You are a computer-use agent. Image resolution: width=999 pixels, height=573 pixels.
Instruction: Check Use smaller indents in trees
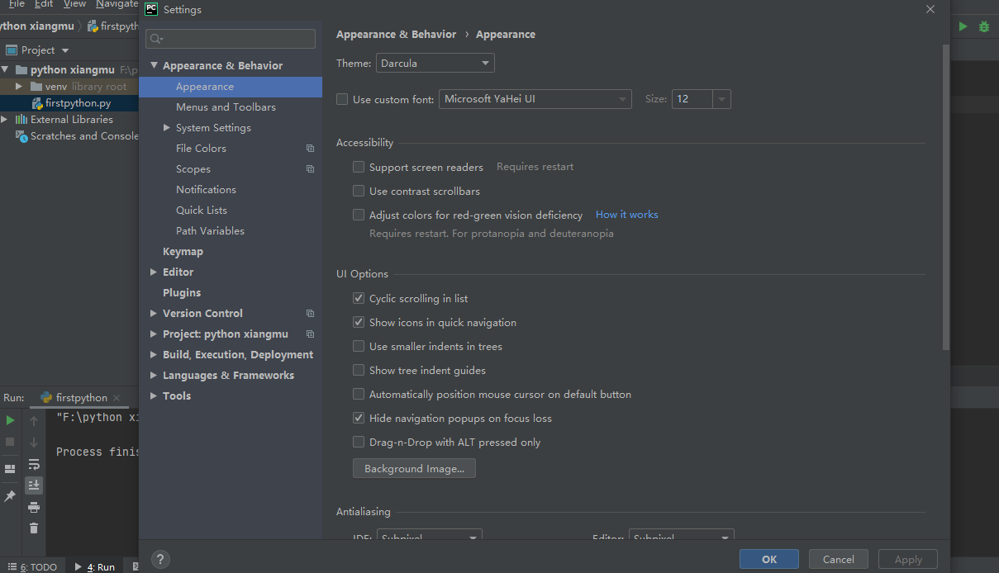(359, 346)
